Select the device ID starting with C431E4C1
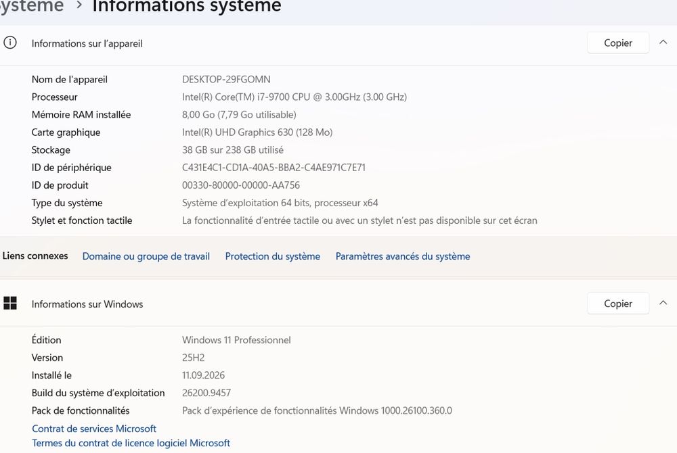 [274, 168]
